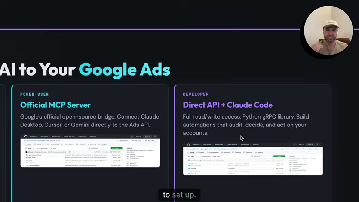Open Platform menu in Direct API GitHub screenshot
Viewport: 359px width, 202px height.
tap(197, 144)
